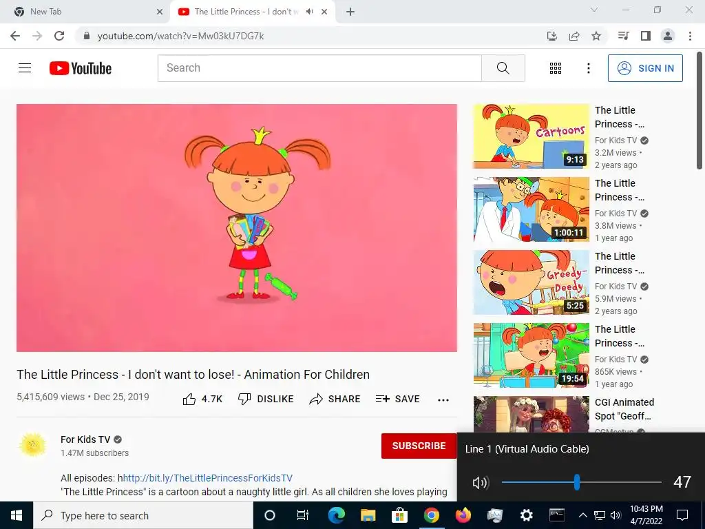Image resolution: width=705 pixels, height=529 pixels.
Task: Open more actions ellipsis below the video
Action: 443,400
